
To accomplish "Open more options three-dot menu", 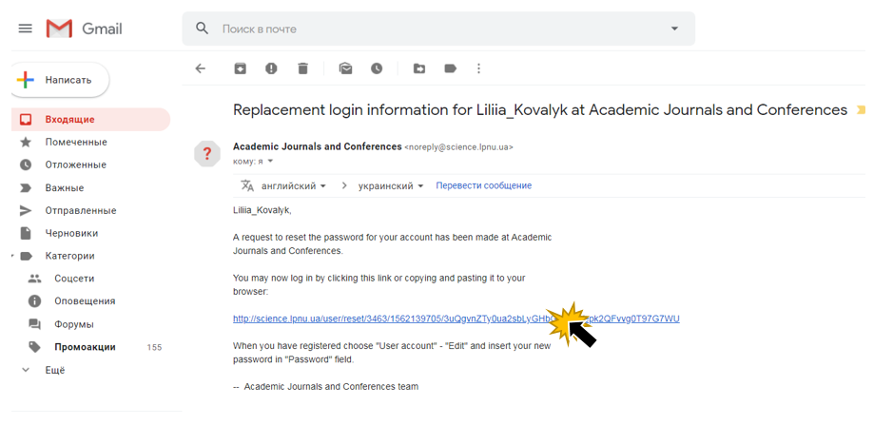I will click(x=478, y=68).
